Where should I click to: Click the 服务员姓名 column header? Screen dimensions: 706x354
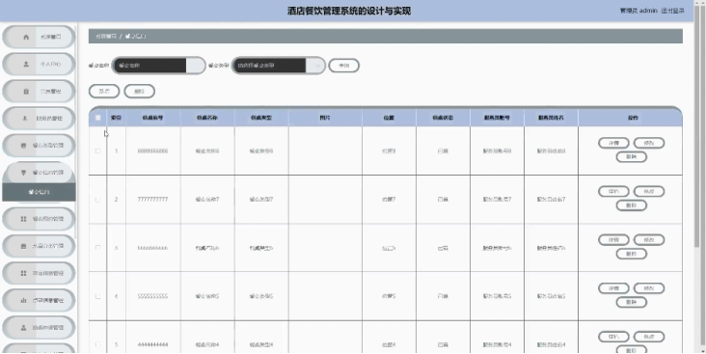pyautogui.click(x=551, y=118)
